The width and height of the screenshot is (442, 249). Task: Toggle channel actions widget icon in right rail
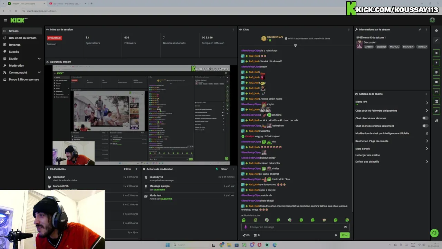pyautogui.click(x=436, y=101)
